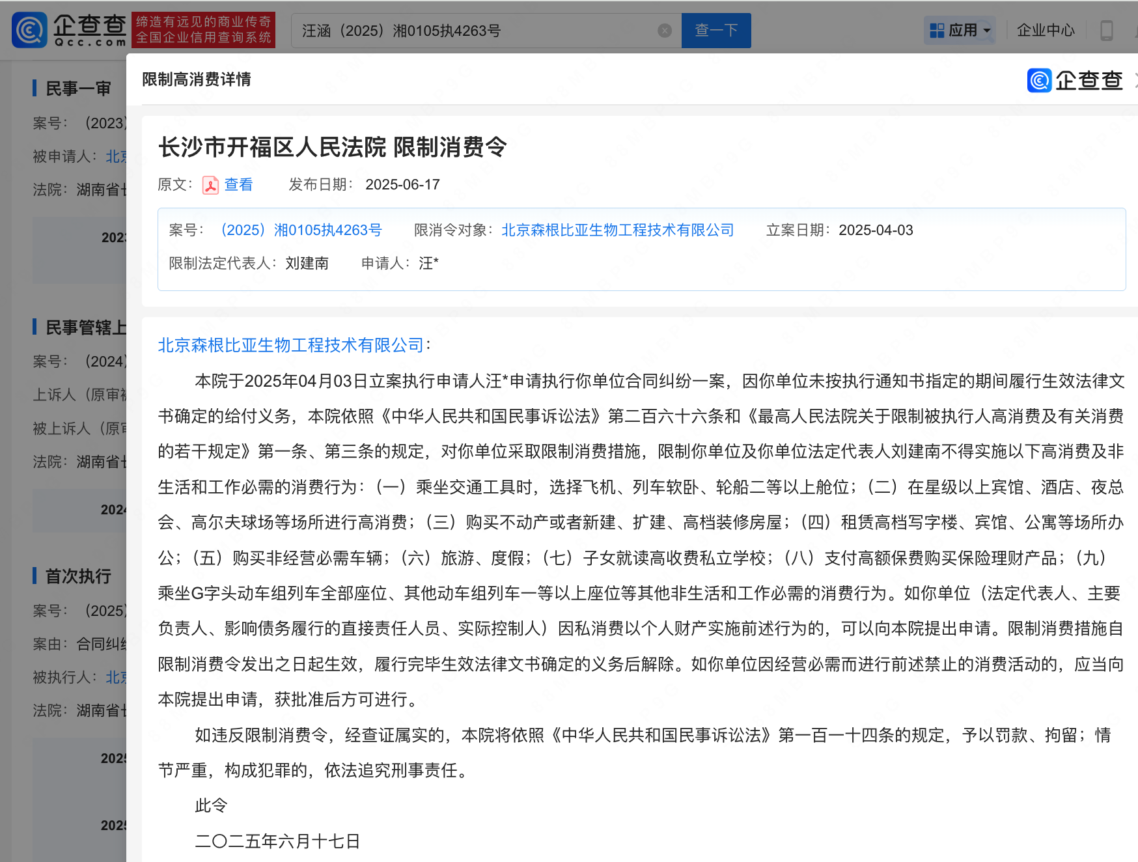Open 企业中心 menu item
The height and width of the screenshot is (862, 1138).
[1046, 30]
